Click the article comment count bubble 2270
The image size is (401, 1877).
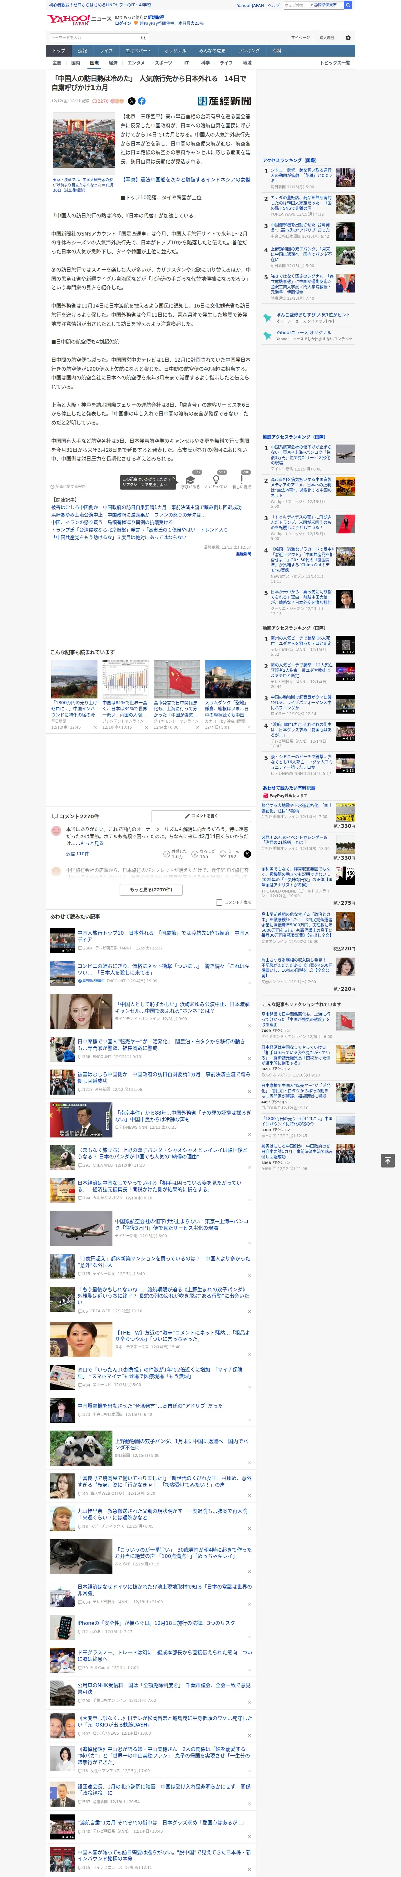[x=101, y=101]
